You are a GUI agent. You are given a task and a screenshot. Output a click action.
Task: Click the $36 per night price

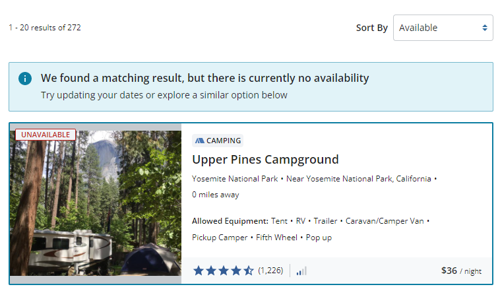462,271
